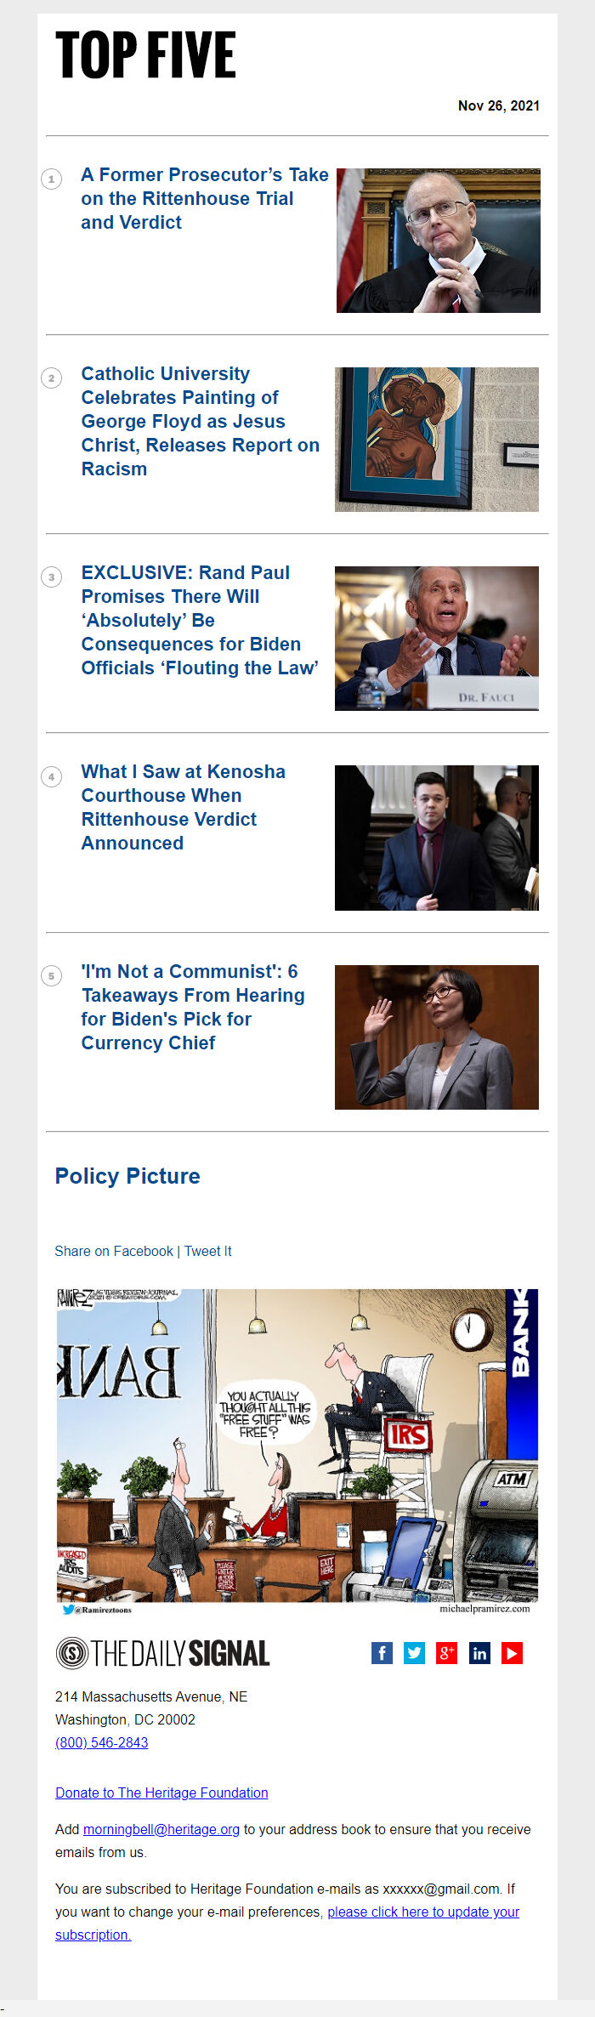Viewport: 595px width, 2017px height.
Task: Open the YouTube social icon
Action: (x=512, y=1652)
